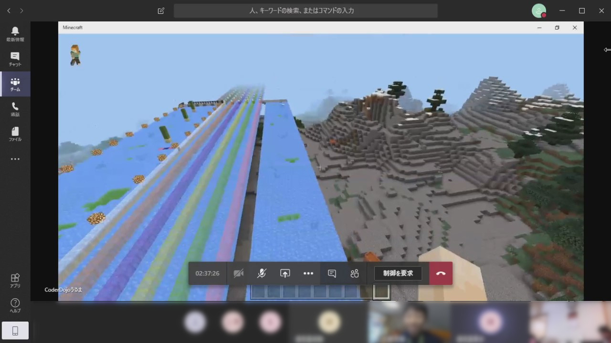
Task: Open more added apps via sidebar ellipsis
Action: coord(15,159)
